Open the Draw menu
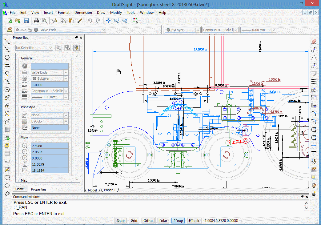The height and width of the screenshot is (225, 321). [101, 13]
